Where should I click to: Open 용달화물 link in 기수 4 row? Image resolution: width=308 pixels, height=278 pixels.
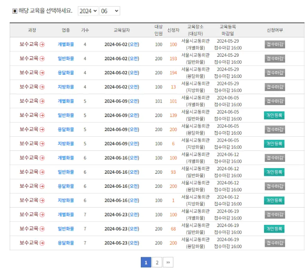(x=66, y=73)
